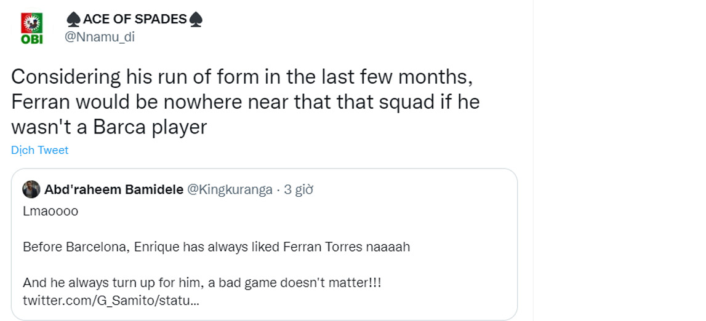The height and width of the screenshot is (321, 706).
Task: Click the main tweet's first line about form
Action: (x=243, y=77)
